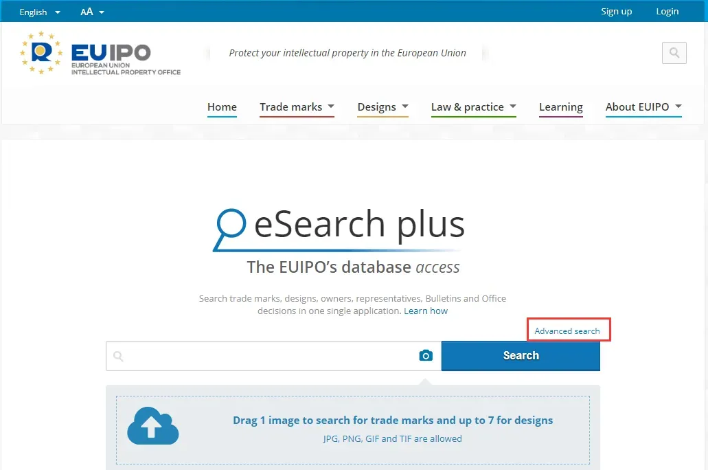Click the blue Search button
Viewport: 708px width, 470px height.
coord(521,356)
